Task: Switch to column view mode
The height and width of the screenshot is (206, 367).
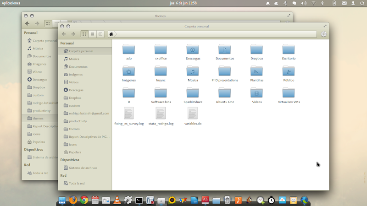Action: pos(100,34)
